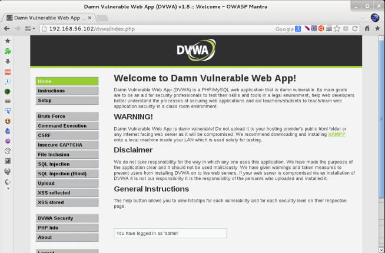The image size is (385, 253).
Task: Open the green puzzle-piece add-ons sidebar icon
Action: 8,51
